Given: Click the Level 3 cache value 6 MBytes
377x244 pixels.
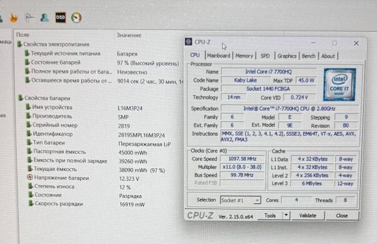Looking at the screenshot, I should click(x=312, y=183).
